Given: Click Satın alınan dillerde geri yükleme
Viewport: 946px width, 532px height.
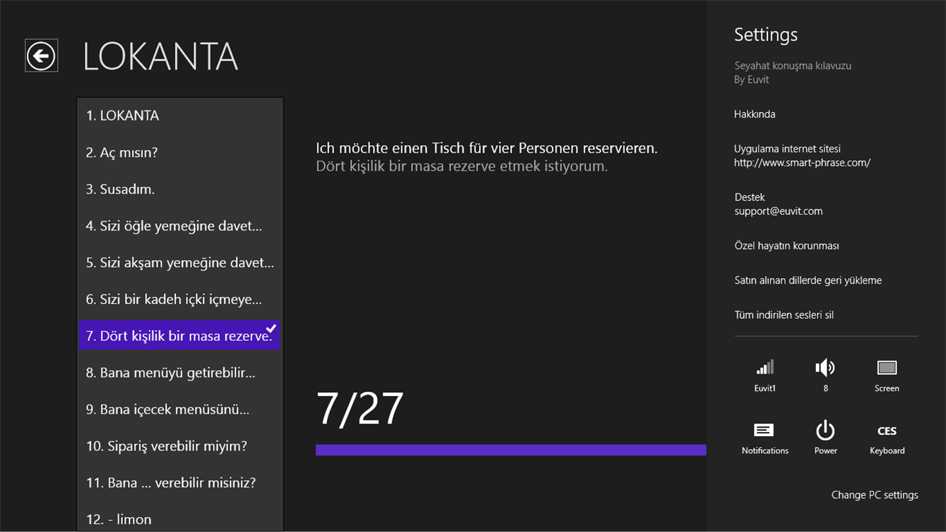Looking at the screenshot, I should pos(807,280).
